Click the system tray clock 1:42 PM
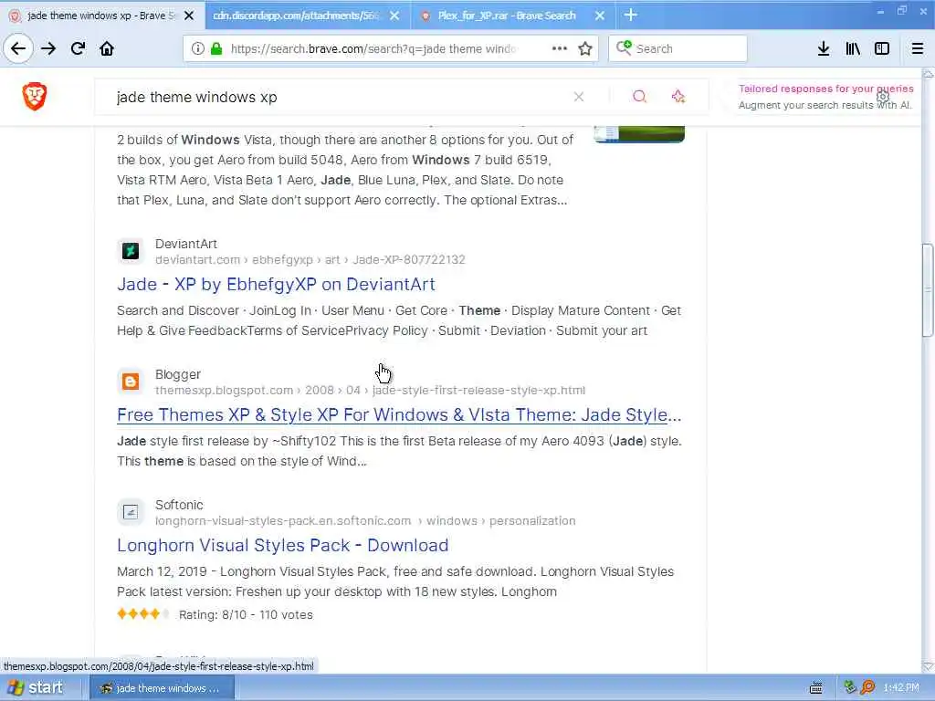This screenshot has width=935, height=701. tap(901, 688)
